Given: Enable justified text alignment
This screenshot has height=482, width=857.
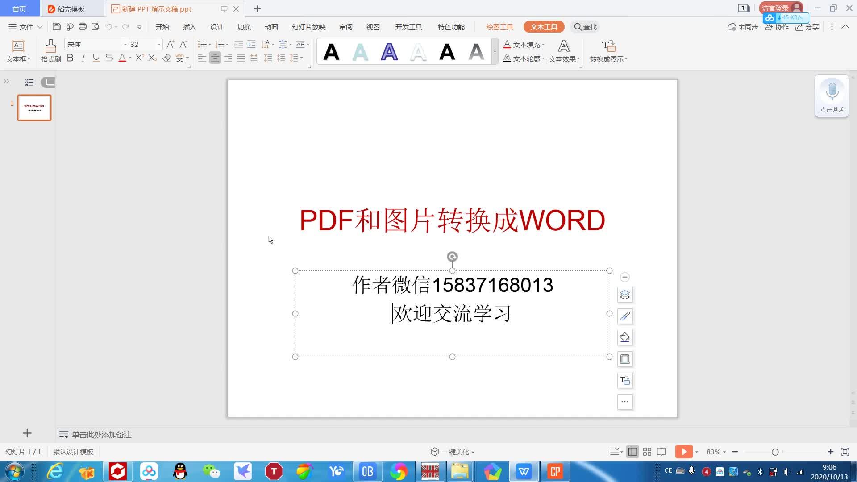Looking at the screenshot, I should (241, 58).
